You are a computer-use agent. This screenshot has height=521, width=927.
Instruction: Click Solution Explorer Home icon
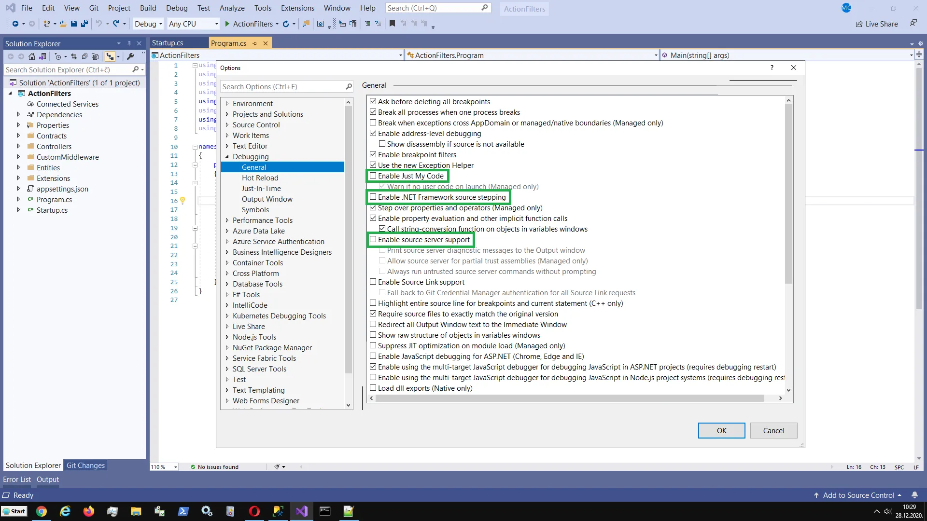pyautogui.click(x=32, y=56)
